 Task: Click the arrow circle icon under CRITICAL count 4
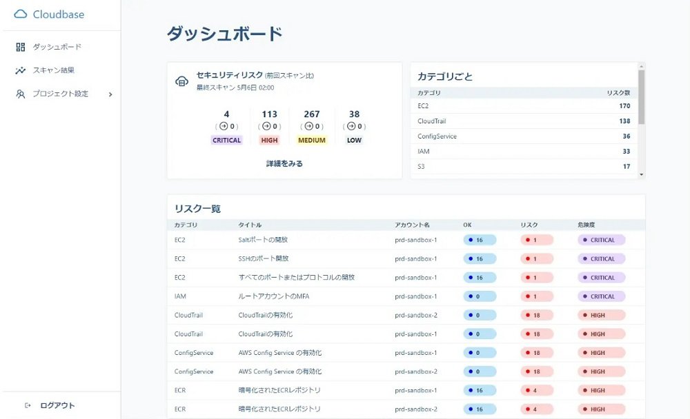pos(224,126)
